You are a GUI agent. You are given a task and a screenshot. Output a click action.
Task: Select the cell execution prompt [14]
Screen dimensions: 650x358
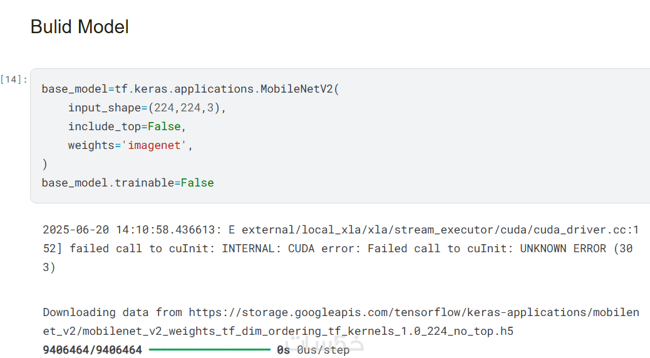[14, 79]
